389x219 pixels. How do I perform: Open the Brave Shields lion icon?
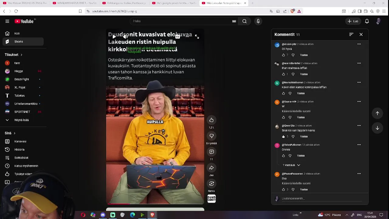[x=293, y=11]
